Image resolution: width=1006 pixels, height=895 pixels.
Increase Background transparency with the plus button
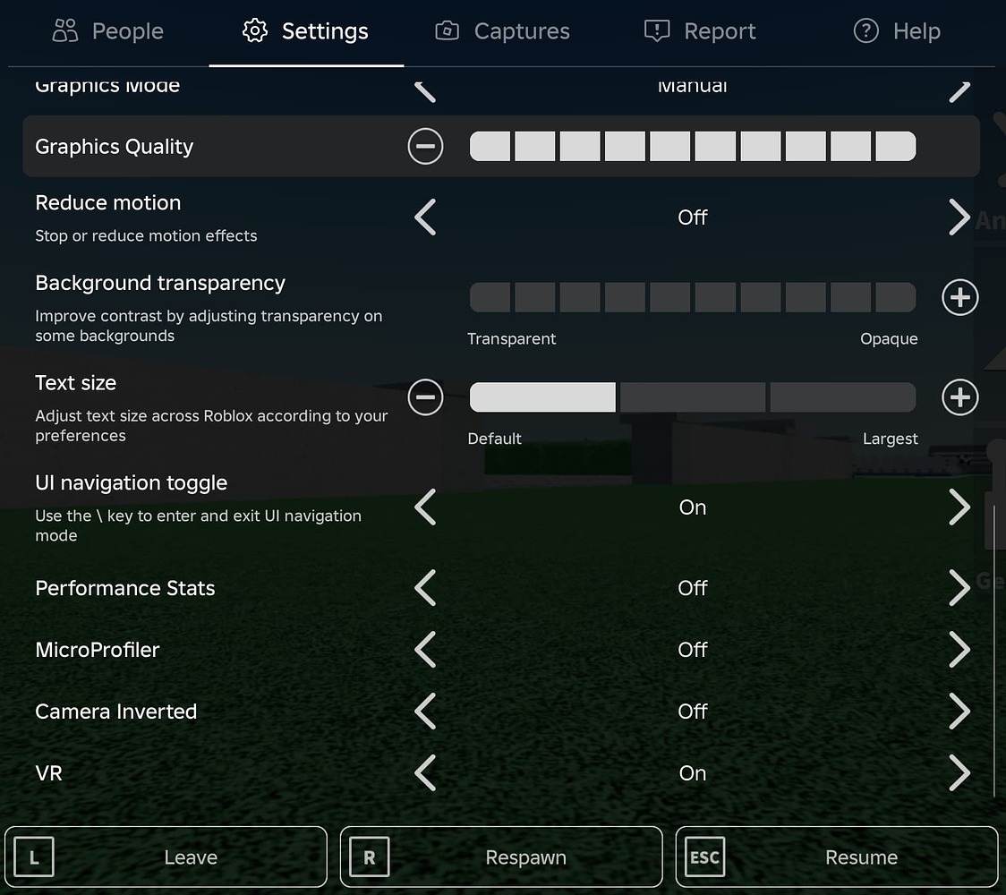click(x=959, y=297)
